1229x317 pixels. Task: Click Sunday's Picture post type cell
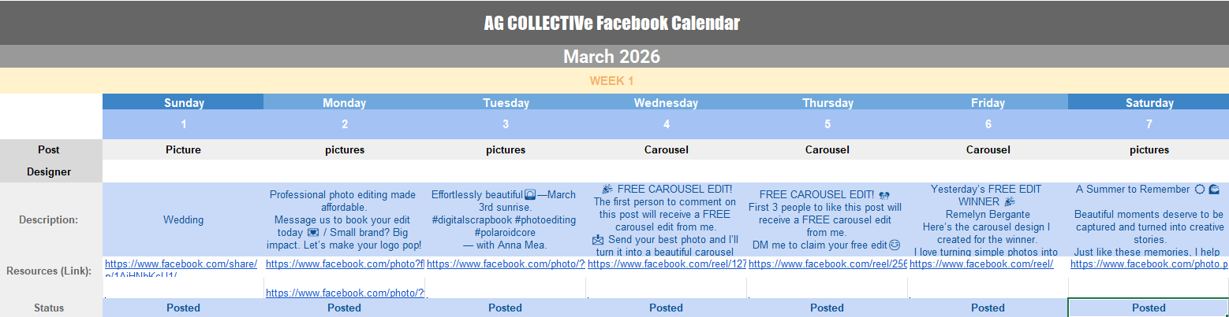coord(184,149)
